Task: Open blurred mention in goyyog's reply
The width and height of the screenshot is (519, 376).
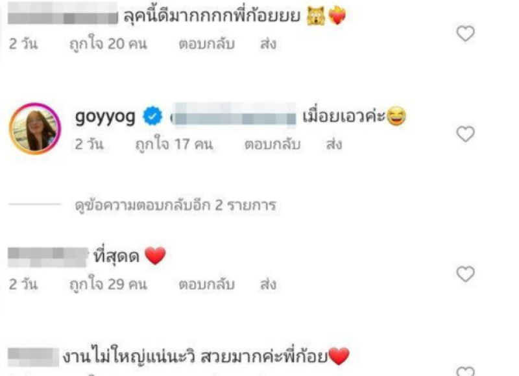Action: (x=234, y=114)
